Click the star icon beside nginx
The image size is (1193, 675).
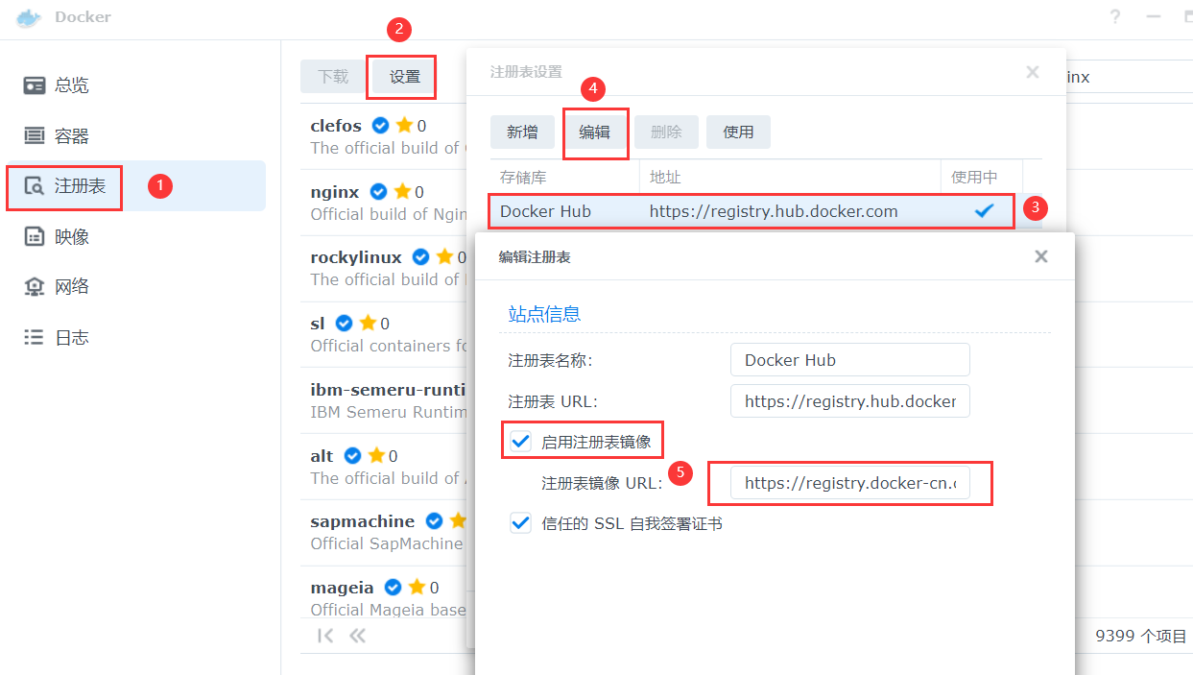pyautogui.click(x=402, y=191)
